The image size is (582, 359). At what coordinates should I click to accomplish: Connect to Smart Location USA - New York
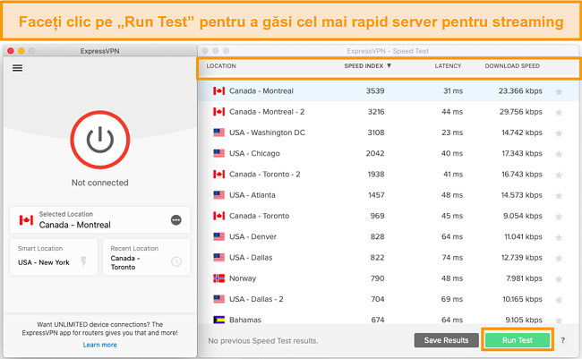click(54, 257)
